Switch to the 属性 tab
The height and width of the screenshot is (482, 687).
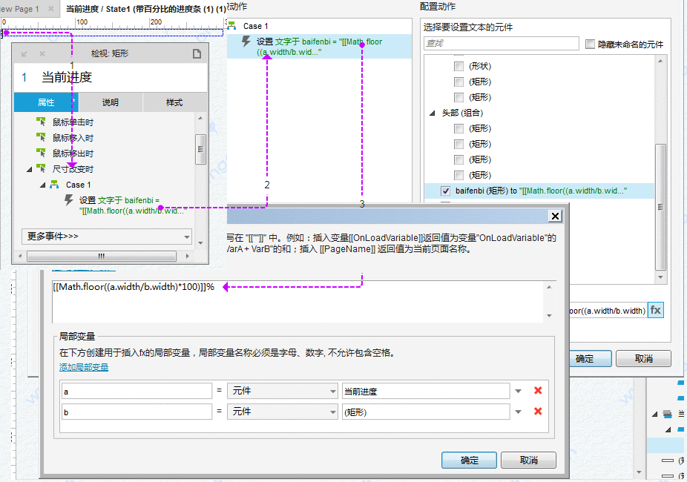click(46, 102)
